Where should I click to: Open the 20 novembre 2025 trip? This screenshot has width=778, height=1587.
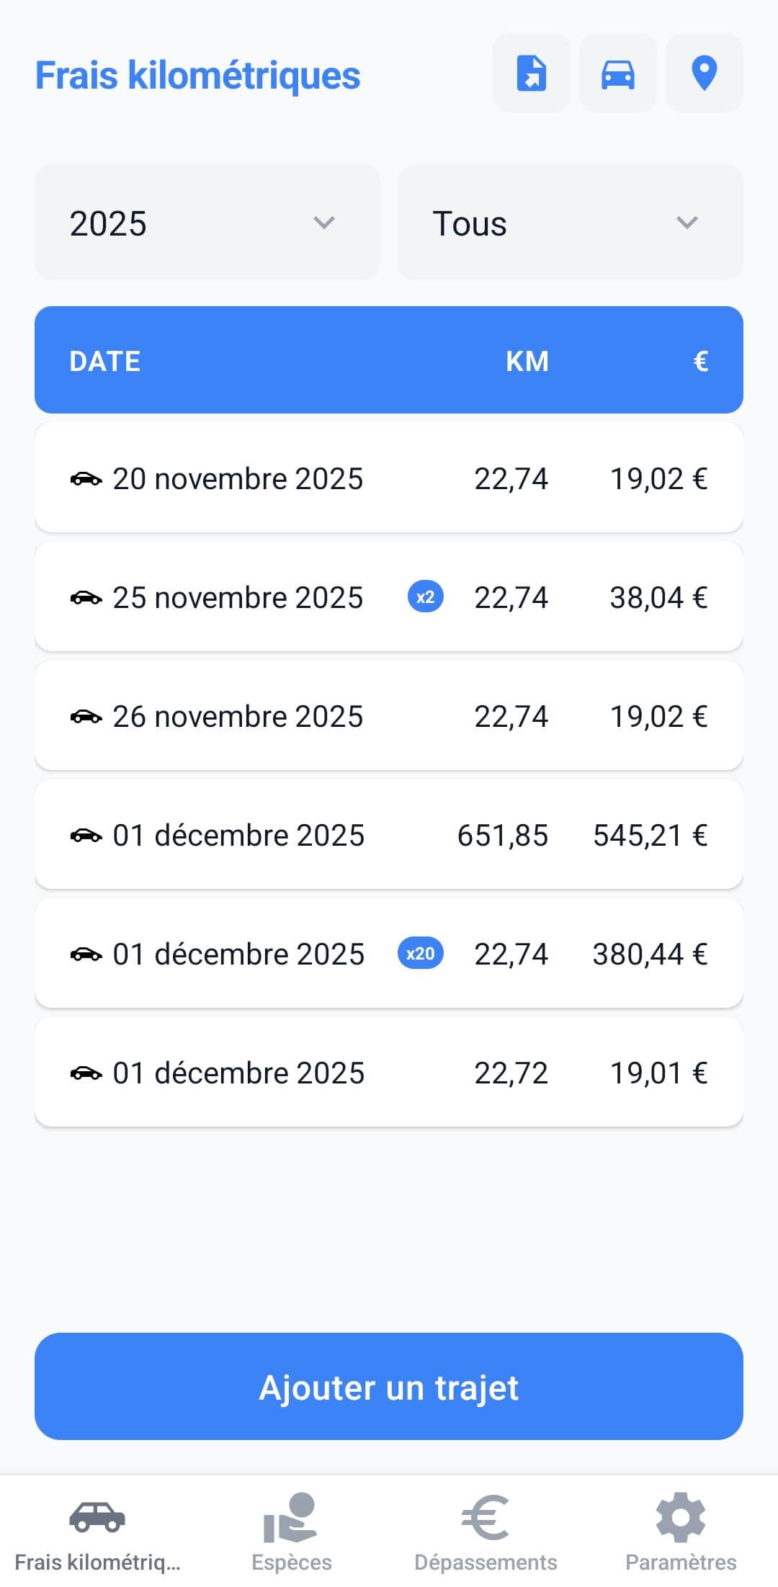[389, 478]
